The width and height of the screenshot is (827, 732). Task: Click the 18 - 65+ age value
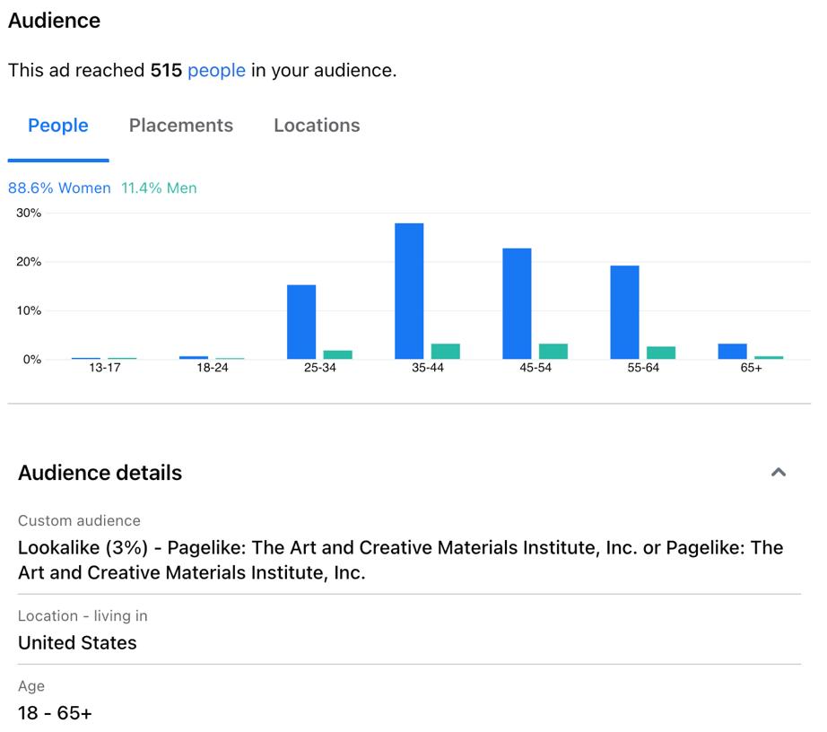click(x=55, y=714)
